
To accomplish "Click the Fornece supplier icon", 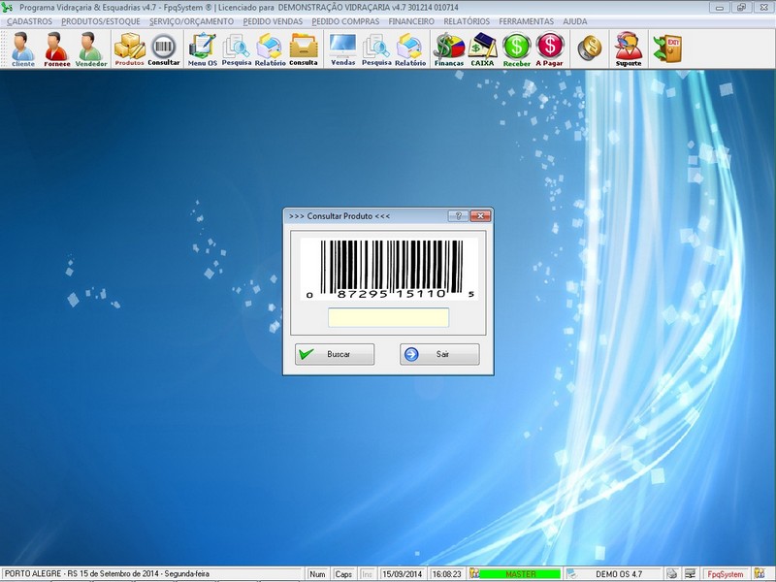I will tap(56, 48).
